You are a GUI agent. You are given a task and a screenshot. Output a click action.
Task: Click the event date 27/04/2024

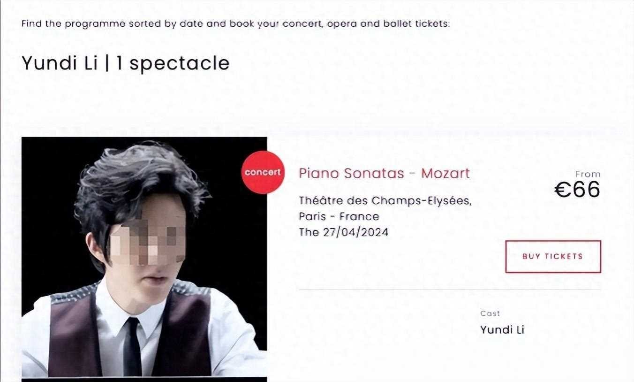point(355,232)
